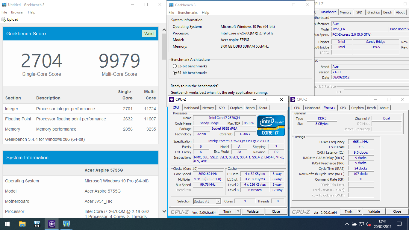Viewport: 409px width, 230px height.
Task: Click the muted volume tray icon
Action: [369, 224]
